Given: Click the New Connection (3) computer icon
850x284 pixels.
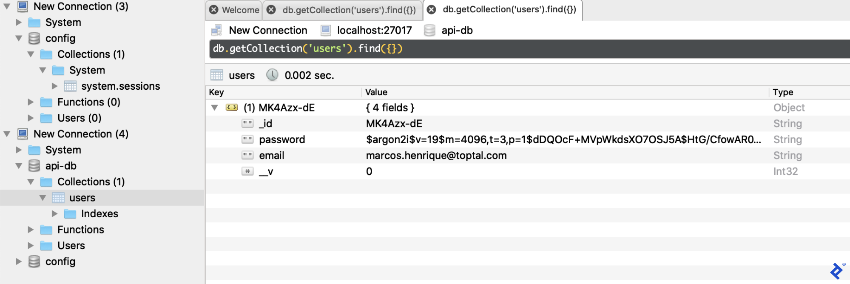Looking at the screenshot, I should tap(23, 6).
